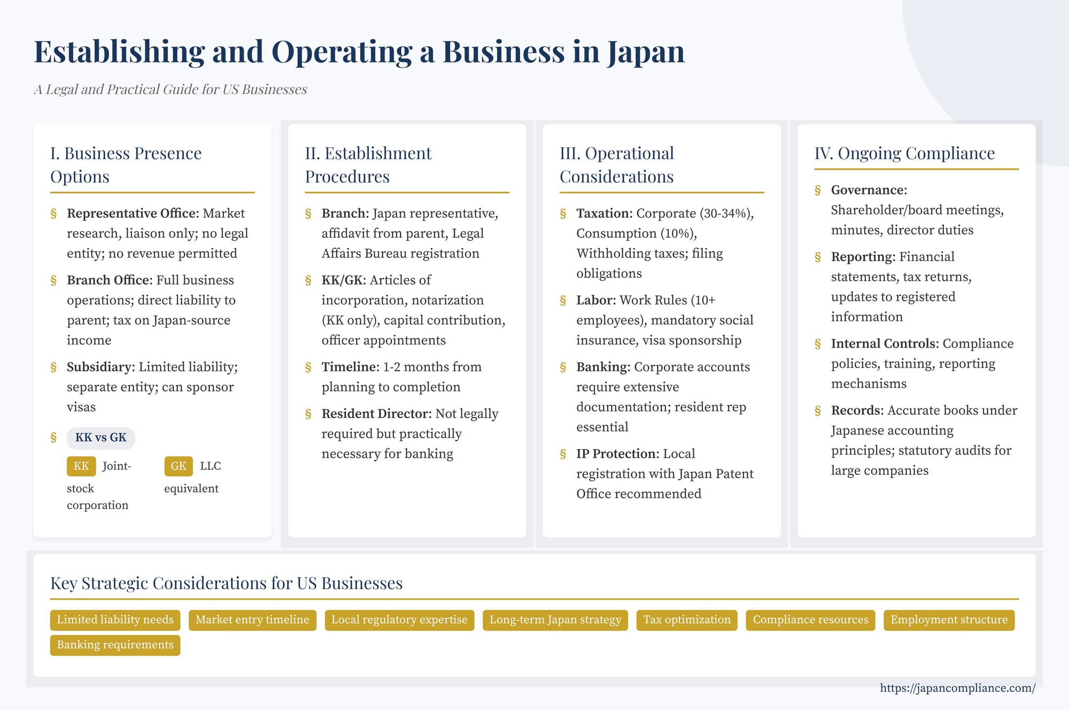
Task: Click heading 'II. Establishment Procedures'
Action: [368, 165]
